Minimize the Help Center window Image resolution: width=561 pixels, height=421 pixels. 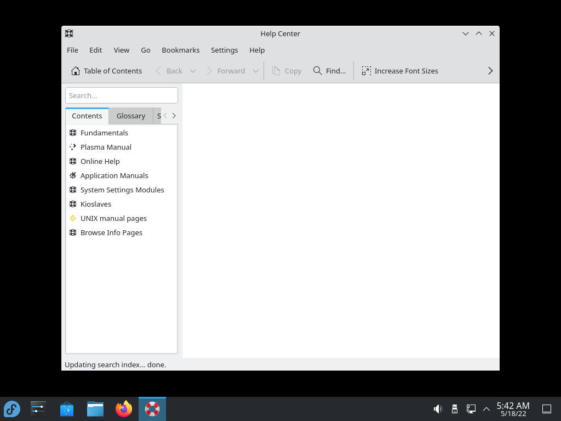coord(466,33)
